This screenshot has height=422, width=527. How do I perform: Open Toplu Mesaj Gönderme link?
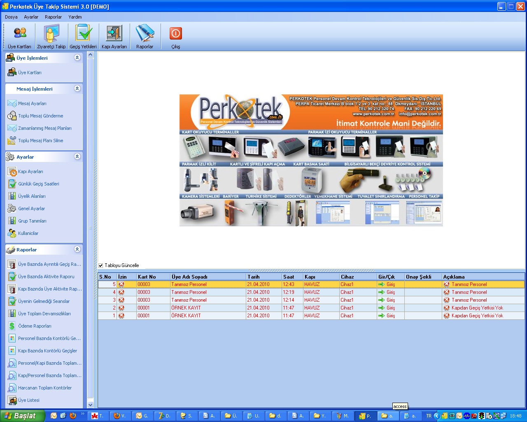(x=40, y=116)
